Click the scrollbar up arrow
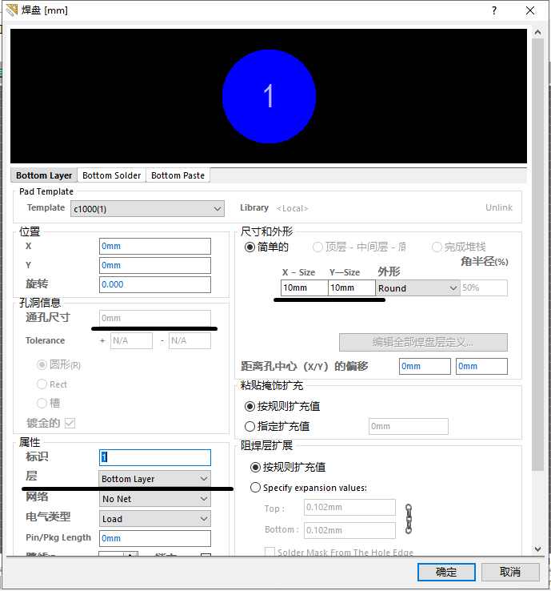The image size is (551, 591). click(538, 32)
